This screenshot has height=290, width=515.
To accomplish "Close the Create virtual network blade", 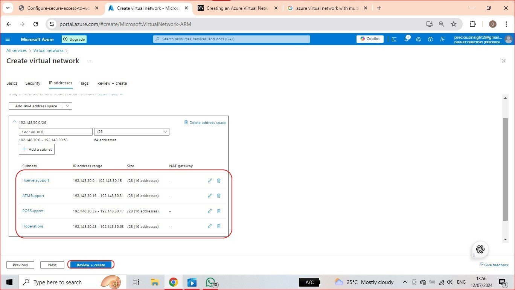I will pos(503,61).
